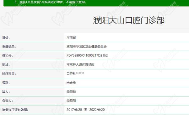Click the value 河南省

coord(71,37)
